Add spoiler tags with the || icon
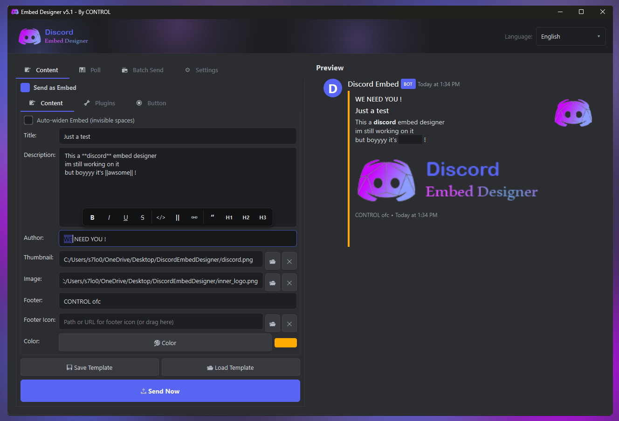The width and height of the screenshot is (619, 421). tap(178, 217)
